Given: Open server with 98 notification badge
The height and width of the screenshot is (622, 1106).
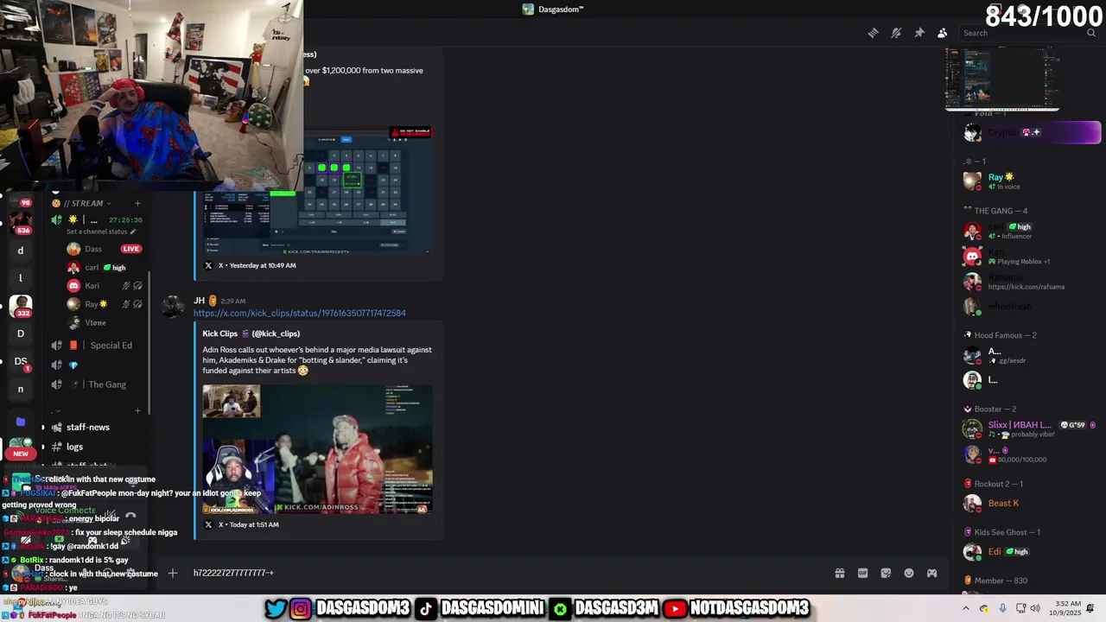Looking at the screenshot, I should 21,199.
